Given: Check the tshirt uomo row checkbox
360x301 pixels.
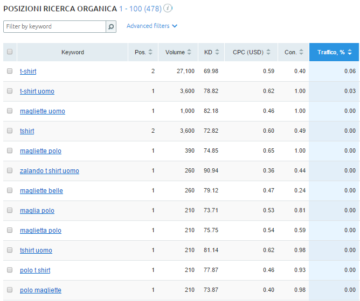Looking at the screenshot, I should pos(10,250).
